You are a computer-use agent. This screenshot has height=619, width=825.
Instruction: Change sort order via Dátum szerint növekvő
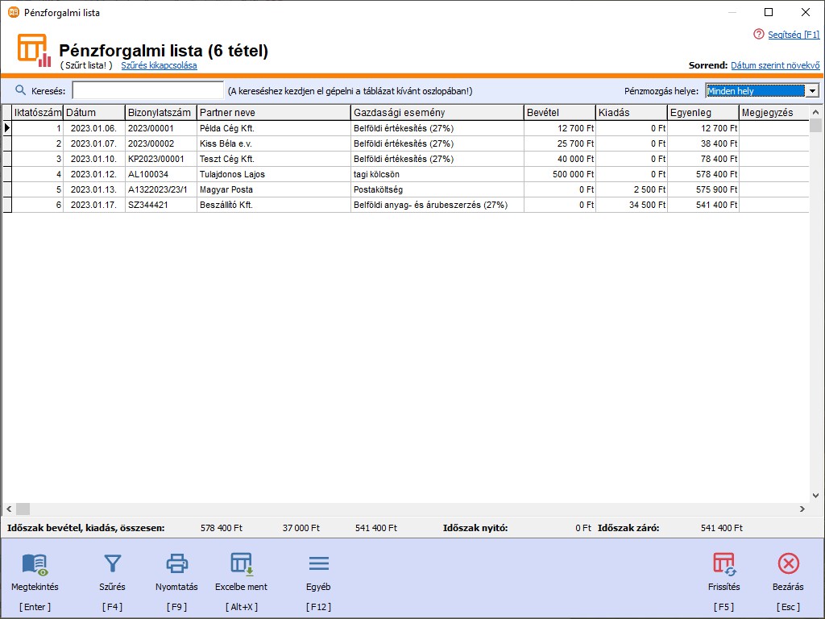[775, 65]
